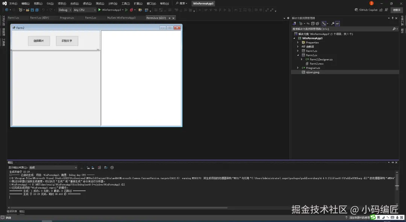Viewport: 406px width, 222px height.
Task: Click the Navigate Backward arrow icon
Action: pyautogui.click(x=6, y=10)
